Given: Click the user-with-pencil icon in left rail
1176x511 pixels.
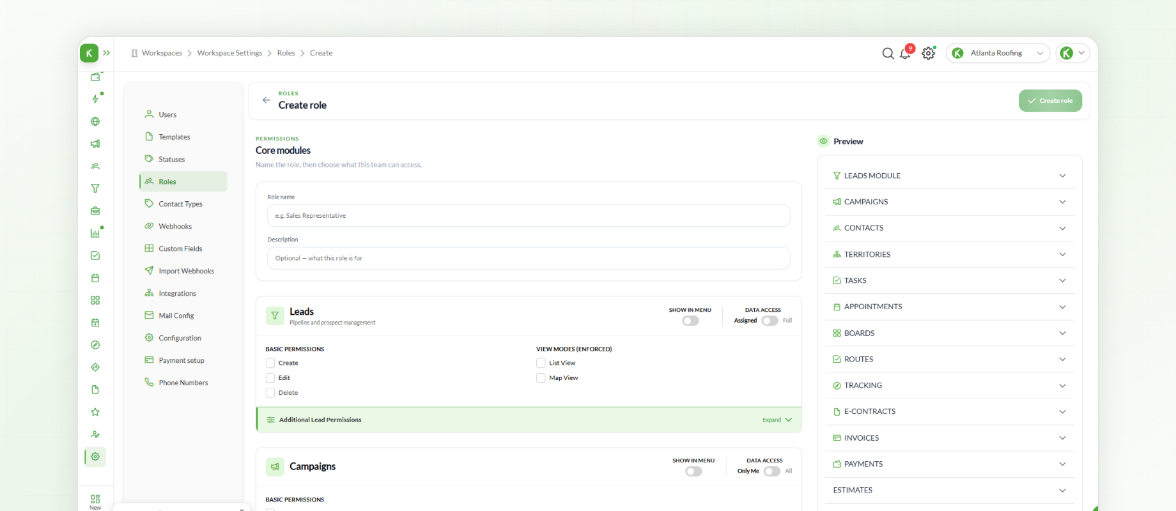Looking at the screenshot, I should click(95, 434).
